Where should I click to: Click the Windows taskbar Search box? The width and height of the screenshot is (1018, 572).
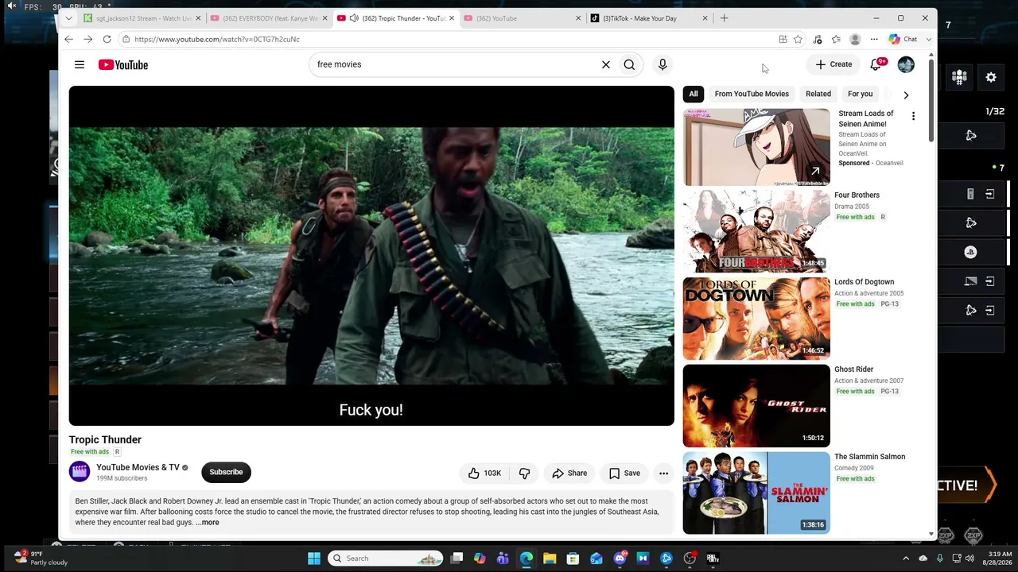point(387,558)
